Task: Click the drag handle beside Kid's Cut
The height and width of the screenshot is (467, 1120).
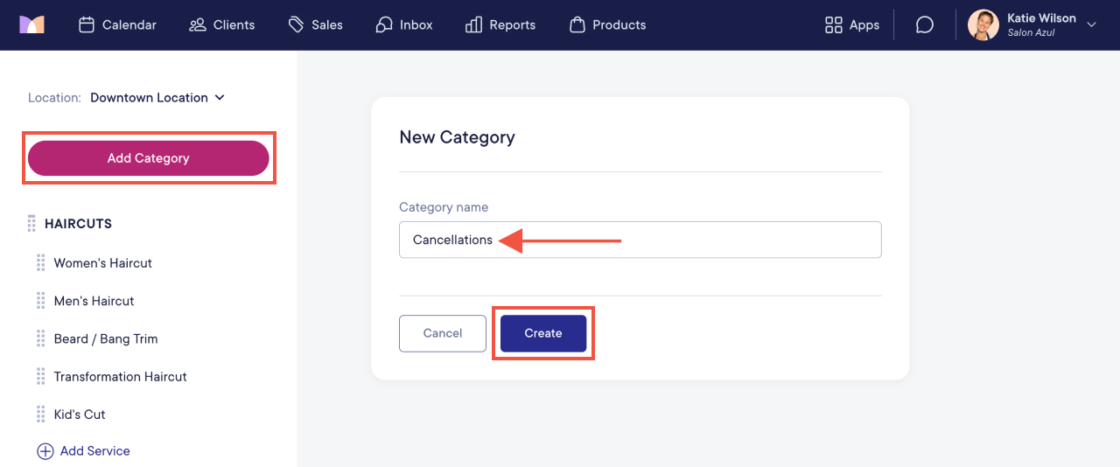Action: 40,415
